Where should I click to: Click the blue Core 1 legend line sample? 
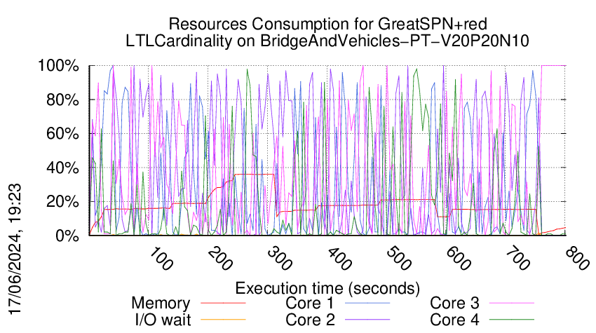[x=367, y=304]
